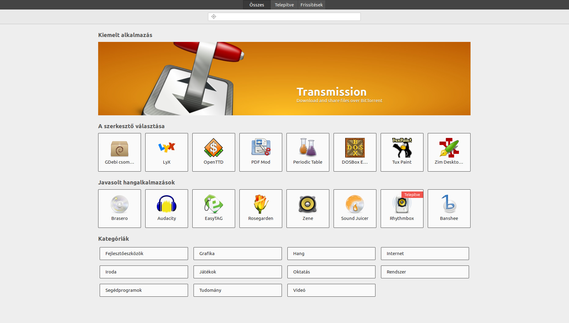This screenshot has width=569, height=323.
Task: Open the Brasero disc icon
Action: point(120,204)
